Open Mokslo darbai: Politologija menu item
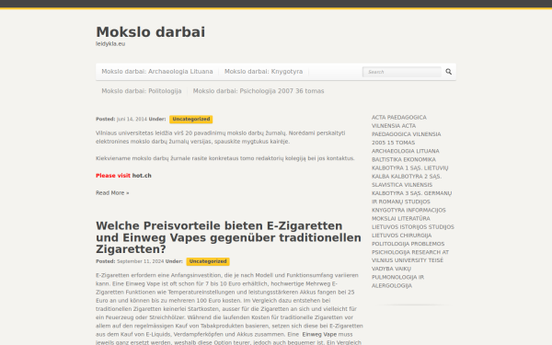Viewport: 552px width, 345px height. coord(142,91)
